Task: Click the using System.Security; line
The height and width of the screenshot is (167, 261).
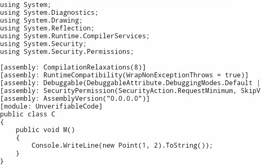Action: 43,44
